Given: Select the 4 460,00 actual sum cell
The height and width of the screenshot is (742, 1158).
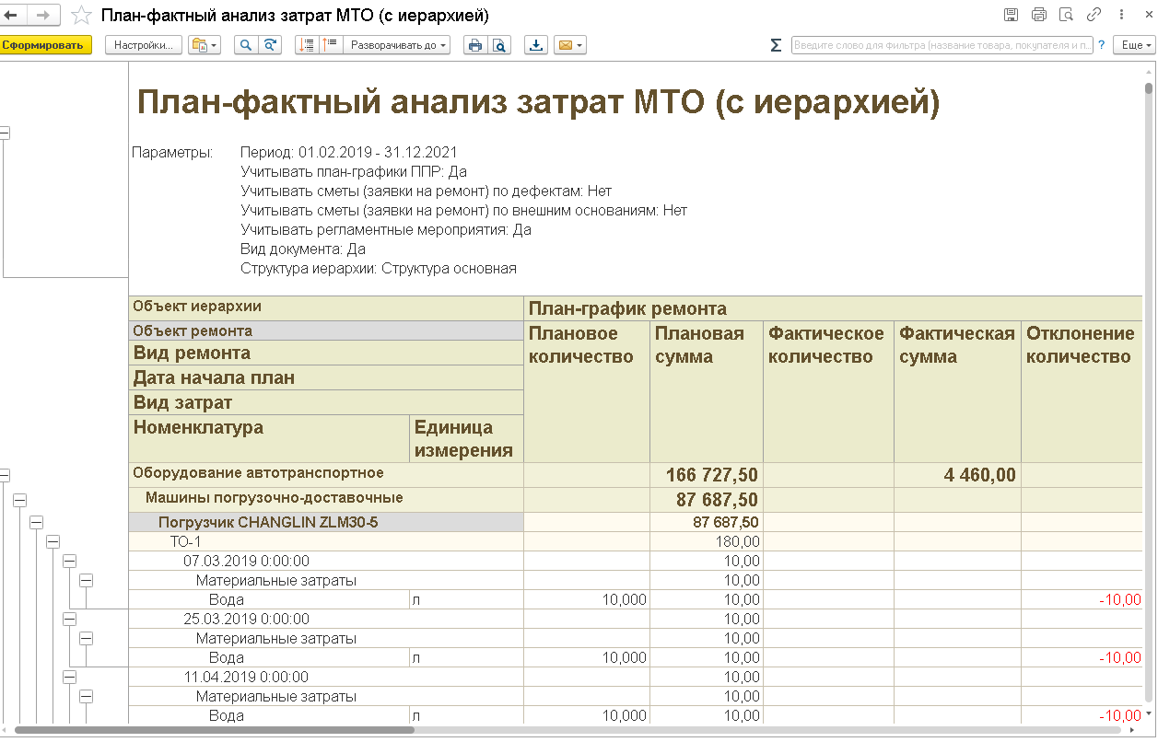Looking at the screenshot, I should point(957,475).
